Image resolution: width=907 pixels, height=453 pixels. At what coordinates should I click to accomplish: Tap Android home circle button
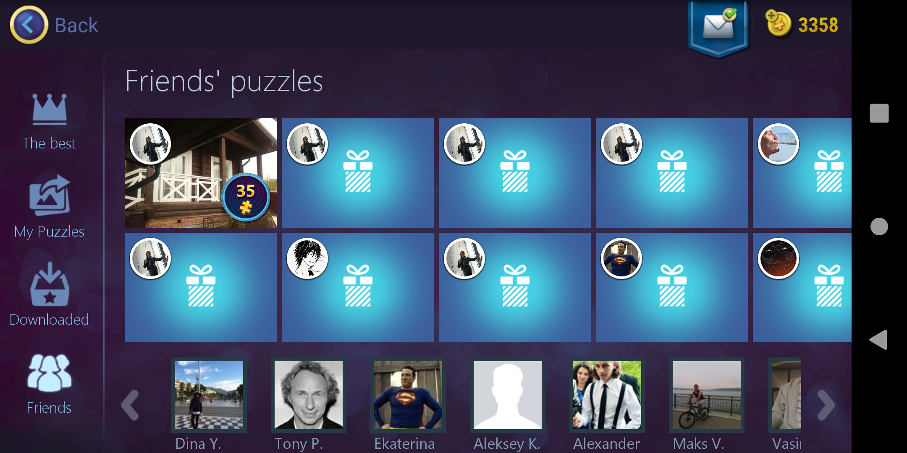click(x=879, y=226)
